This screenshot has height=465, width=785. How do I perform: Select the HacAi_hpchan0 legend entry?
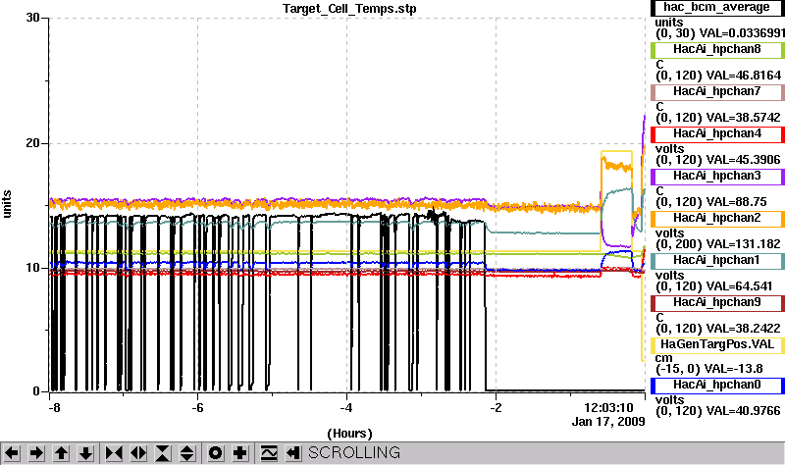click(x=717, y=385)
